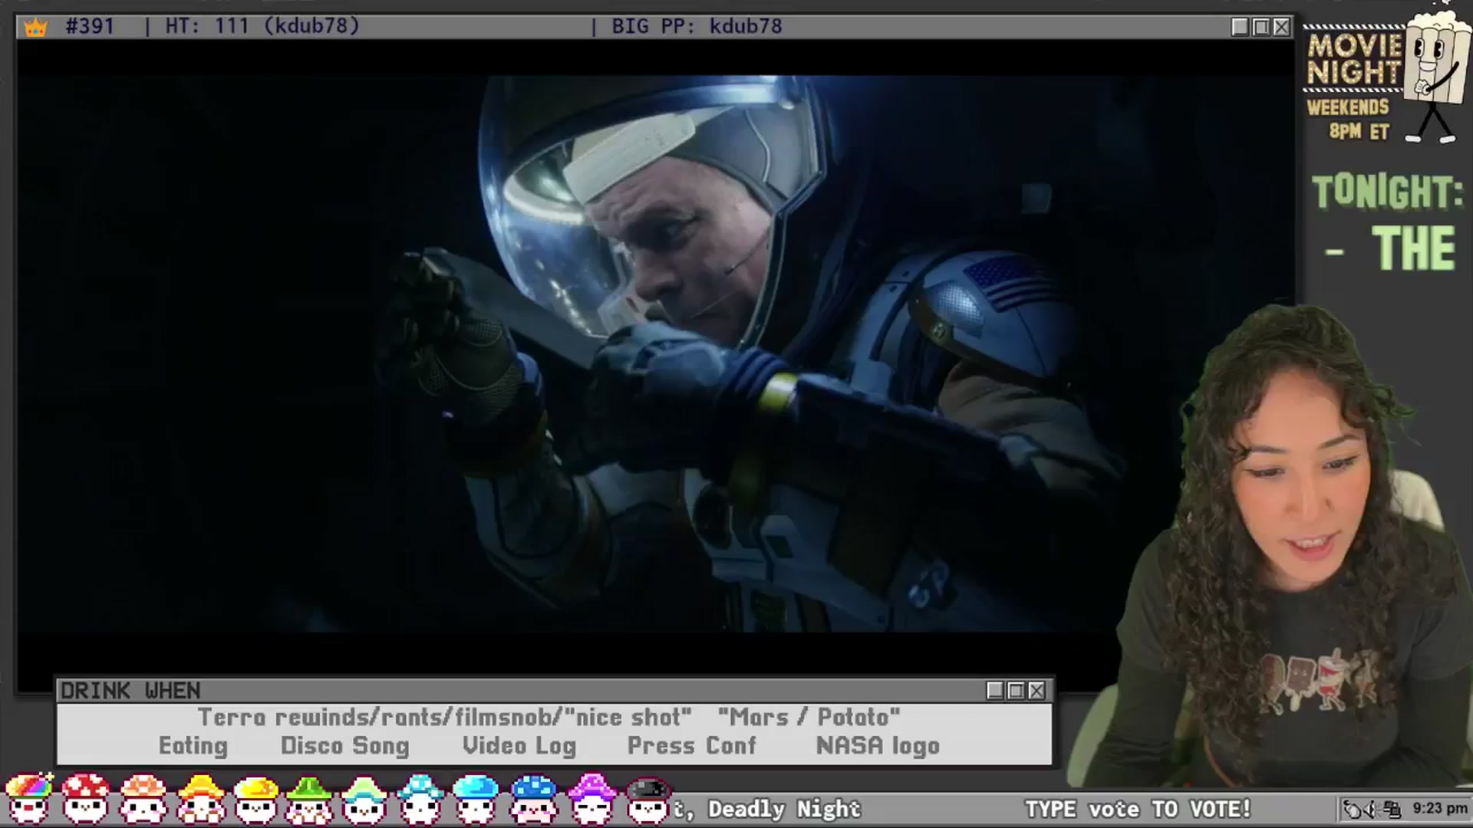Click "HT: 111 (kdub78)" in title bar
This screenshot has width=1473, height=828.
click(262, 26)
